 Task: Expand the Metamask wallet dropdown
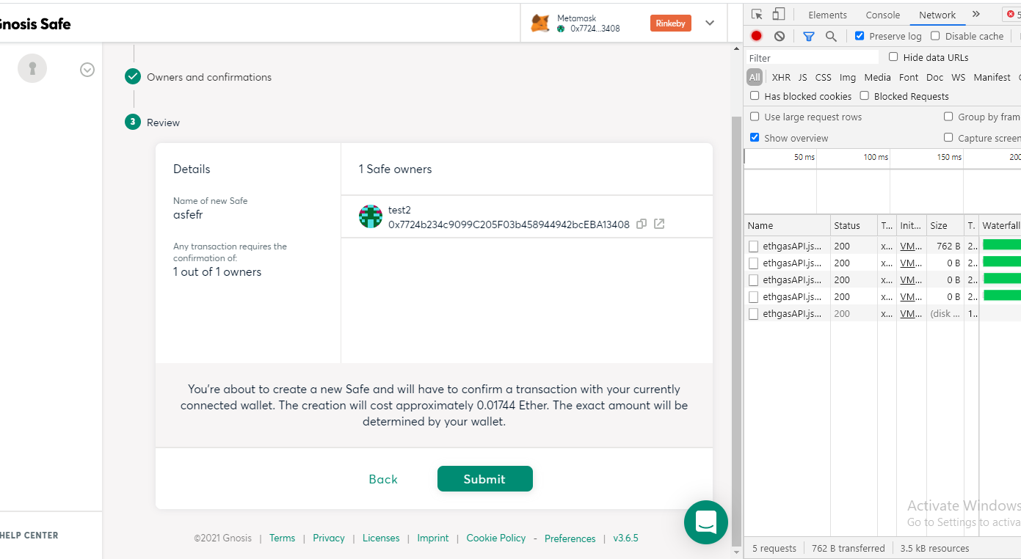tap(709, 23)
